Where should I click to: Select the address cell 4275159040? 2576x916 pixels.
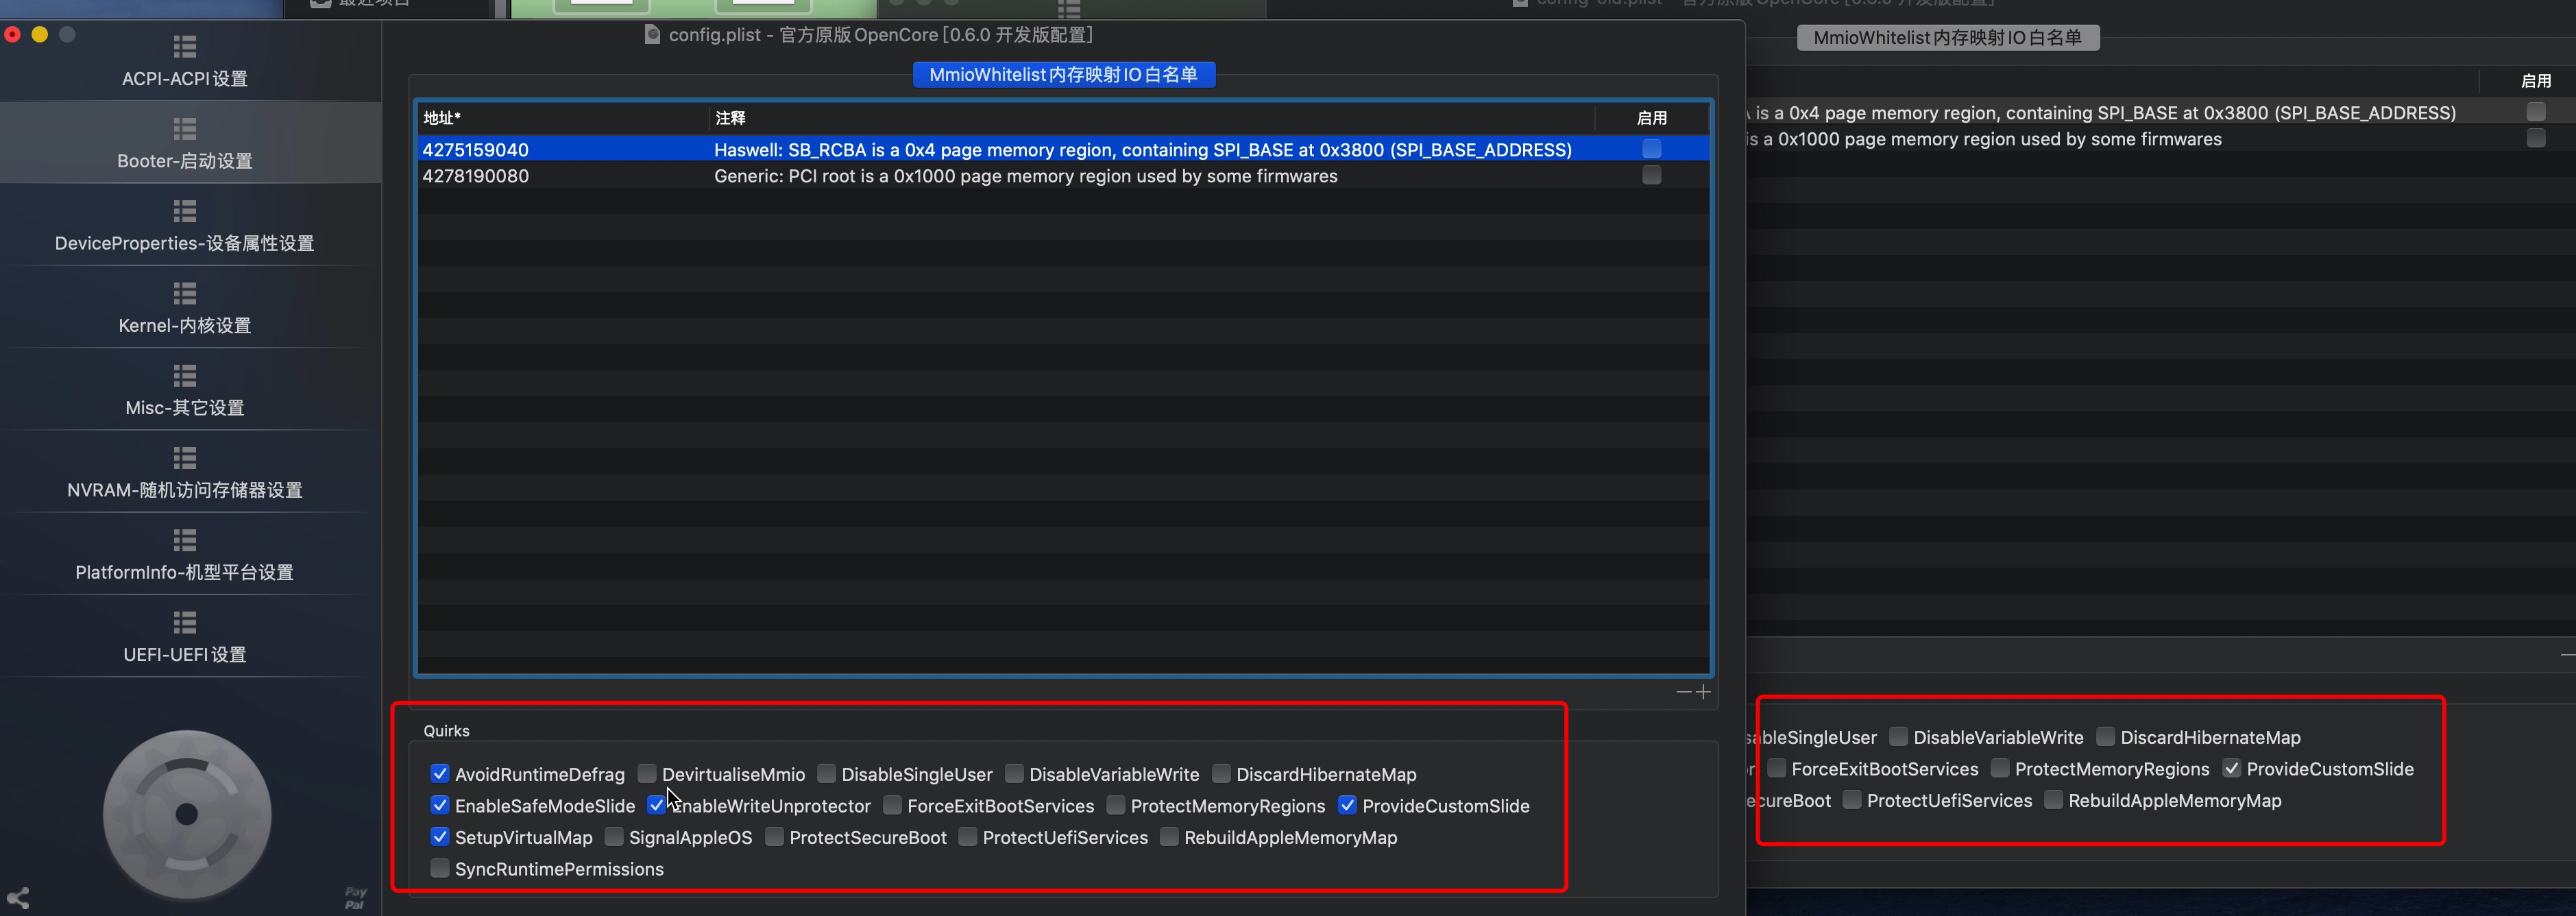click(475, 150)
